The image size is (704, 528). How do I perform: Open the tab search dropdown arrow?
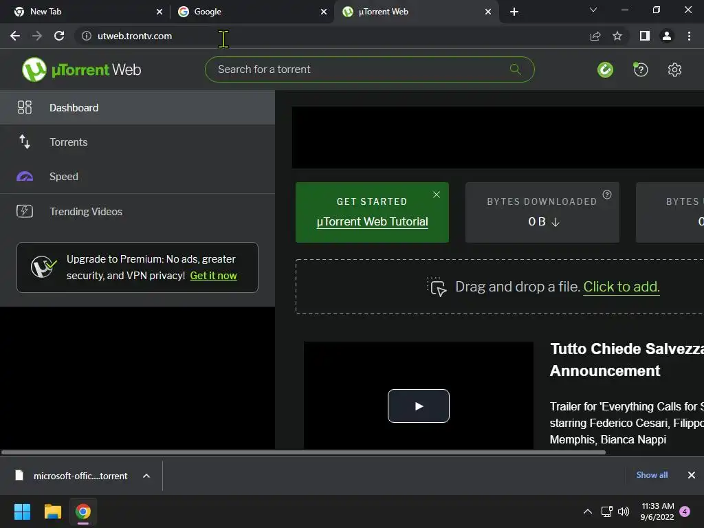[x=593, y=10]
